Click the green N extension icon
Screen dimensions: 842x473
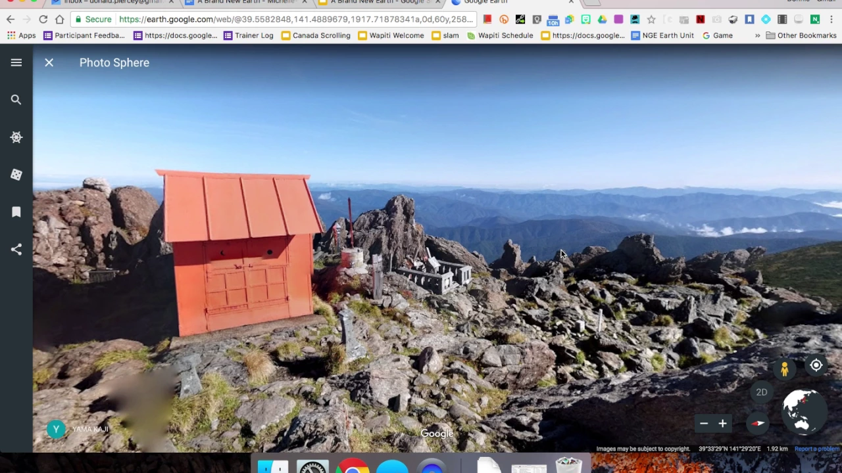tap(815, 19)
